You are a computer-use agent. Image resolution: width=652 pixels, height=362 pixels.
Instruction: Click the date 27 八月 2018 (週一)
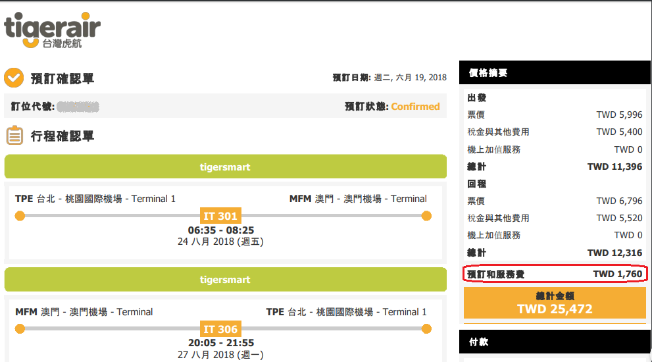pos(220,355)
